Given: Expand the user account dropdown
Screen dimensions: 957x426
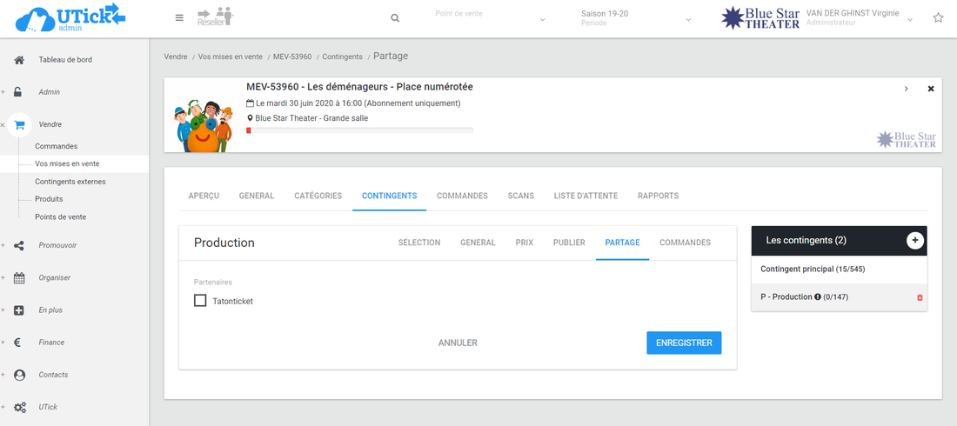Looking at the screenshot, I should [x=911, y=18].
